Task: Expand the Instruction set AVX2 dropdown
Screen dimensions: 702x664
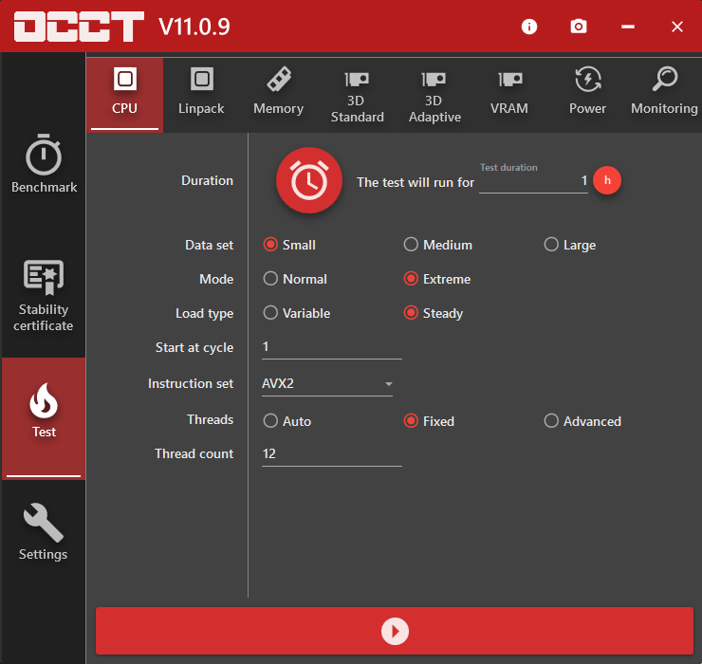Action: tap(327, 384)
